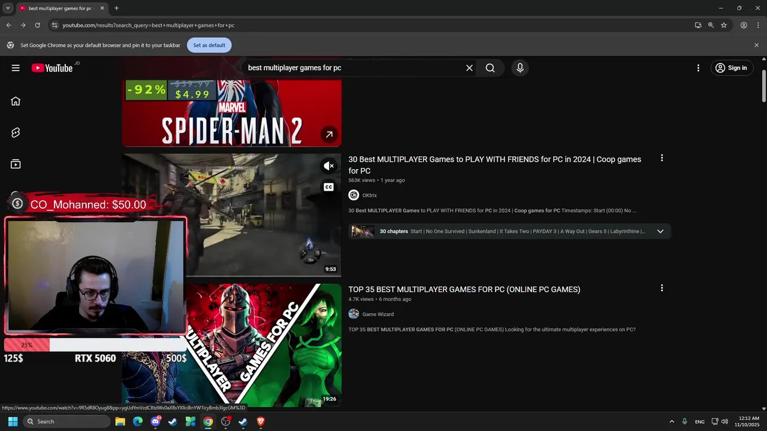Open the Windows Start menu
Screen dimensions: 767x431
[x=13, y=421]
